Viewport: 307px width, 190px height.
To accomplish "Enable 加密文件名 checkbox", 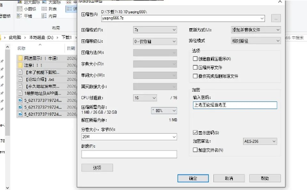I will [195, 150].
